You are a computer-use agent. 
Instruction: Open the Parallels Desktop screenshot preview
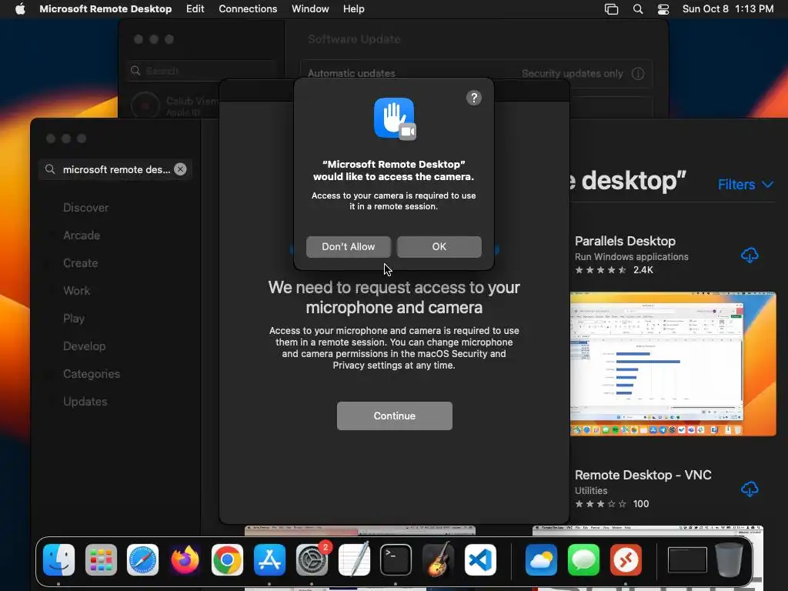[x=673, y=363]
